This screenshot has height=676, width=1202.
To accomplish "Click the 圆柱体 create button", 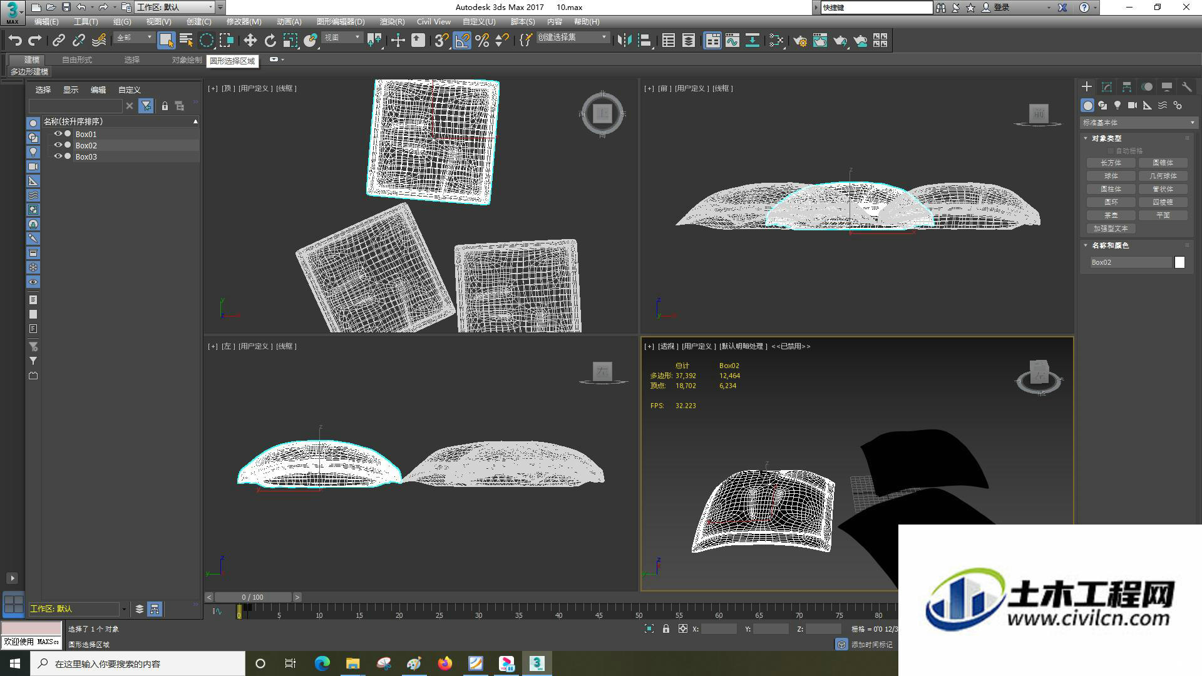I will pyautogui.click(x=1111, y=189).
